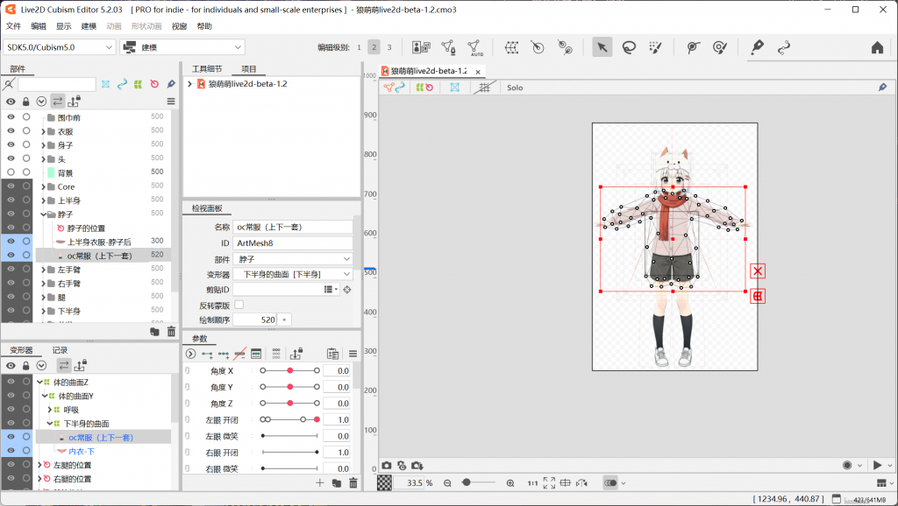Create a warp deformer
898x506 pixels.
(x=511, y=47)
